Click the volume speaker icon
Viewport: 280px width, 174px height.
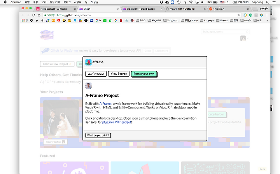coord(203,2)
